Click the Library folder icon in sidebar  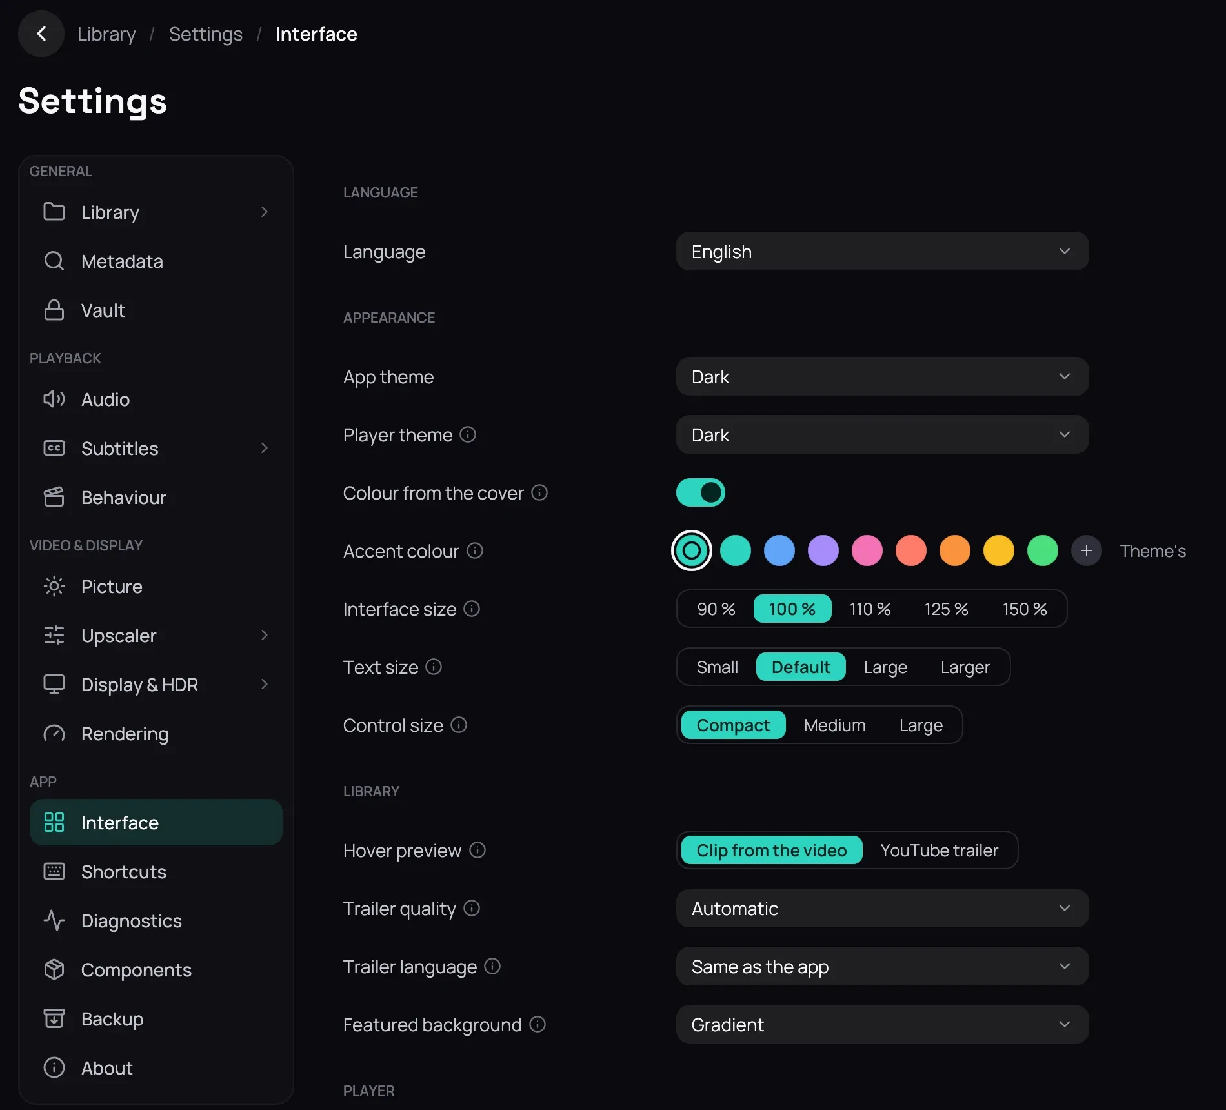[54, 212]
